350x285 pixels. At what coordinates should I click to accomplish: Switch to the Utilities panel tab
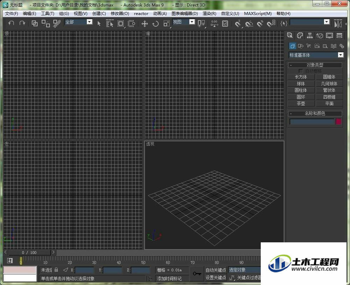tap(339, 35)
